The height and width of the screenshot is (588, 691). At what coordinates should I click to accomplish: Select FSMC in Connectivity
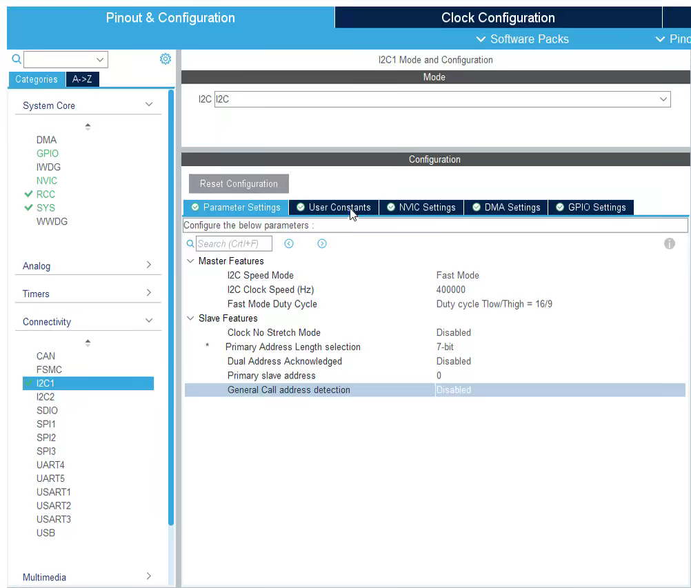[x=50, y=369]
